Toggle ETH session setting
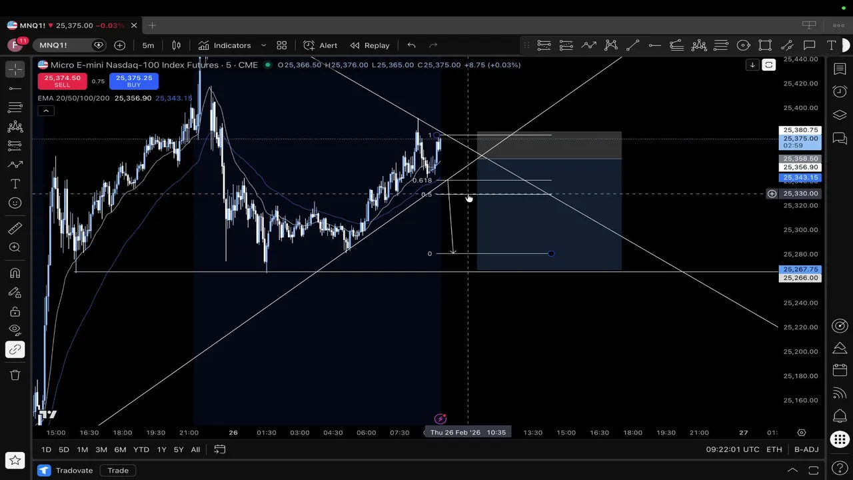 (x=774, y=449)
